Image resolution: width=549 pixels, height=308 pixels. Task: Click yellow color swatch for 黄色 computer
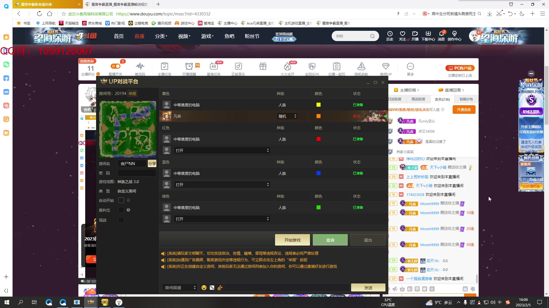pos(319,105)
